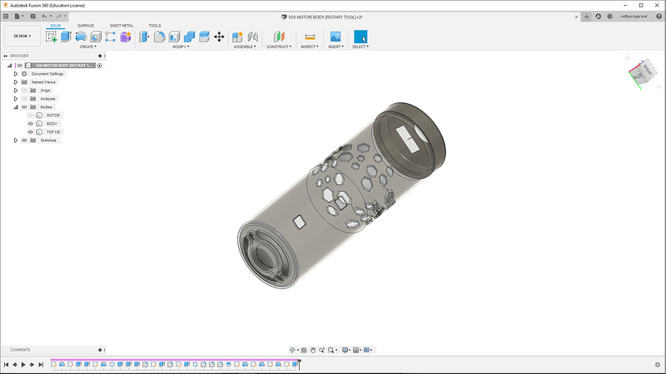
Task: Activate root component radio button
Action: pos(99,66)
